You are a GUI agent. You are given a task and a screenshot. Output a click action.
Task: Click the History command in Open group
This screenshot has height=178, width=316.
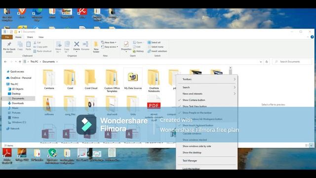pyautogui.click(x=138, y=51)
